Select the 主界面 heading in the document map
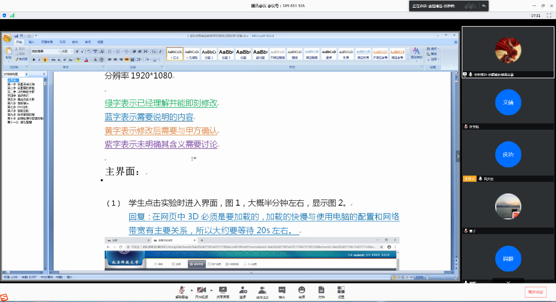Screen dimensions: 556x302 [x=12, y=80]
